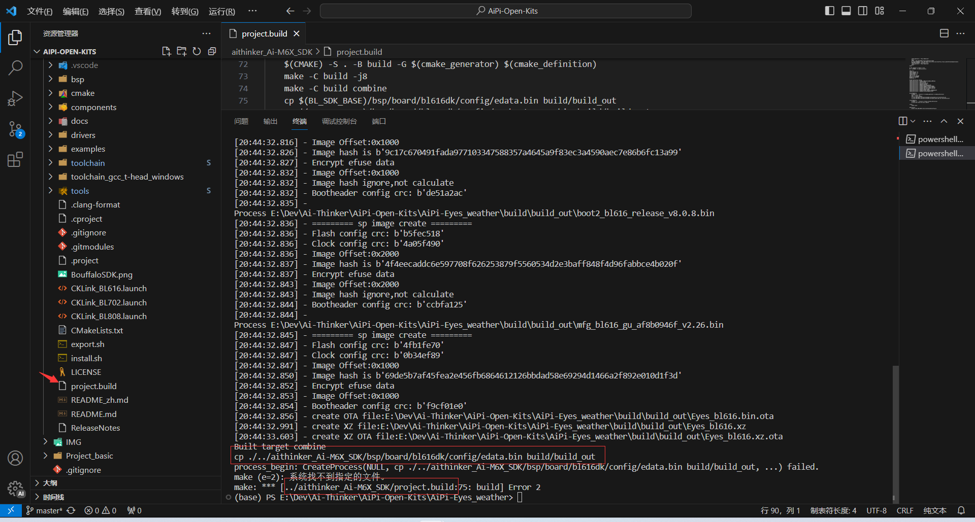Close the project.build editor tab
Image resolution: width=975 pixels, height=522 pixels.
click(297, 33)
